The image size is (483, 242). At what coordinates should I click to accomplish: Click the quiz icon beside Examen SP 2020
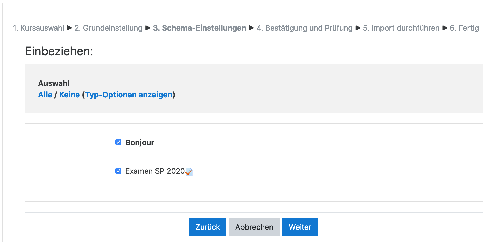[x=189, y=172]
